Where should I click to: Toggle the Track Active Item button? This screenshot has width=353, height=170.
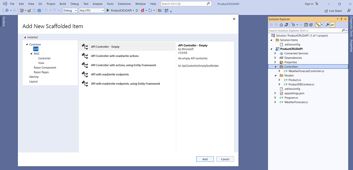pyautogui.click(x=318, y=25)
